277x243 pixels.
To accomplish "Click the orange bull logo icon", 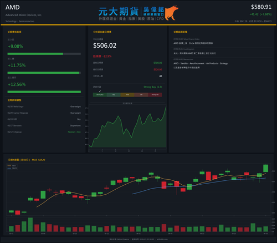I will click(172, 13).
